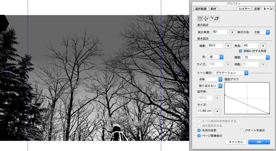Click the 線数 field containing 60.0
Viewport: 276px width, 151px height.
click(216, 46)
